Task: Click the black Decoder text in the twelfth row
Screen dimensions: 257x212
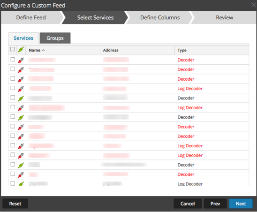Action: pyautogui.click(x=186, y=165)
